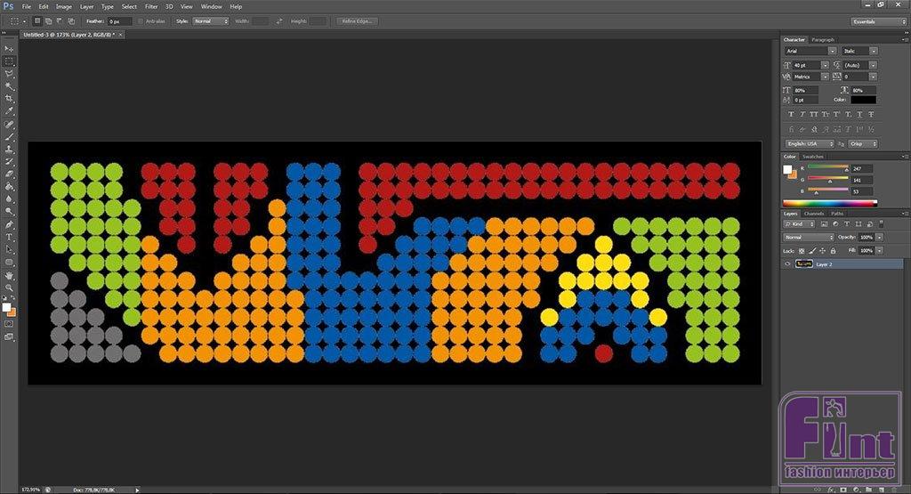Click the Feather input field
Screen dimensions: 911x494
point(120,20)
